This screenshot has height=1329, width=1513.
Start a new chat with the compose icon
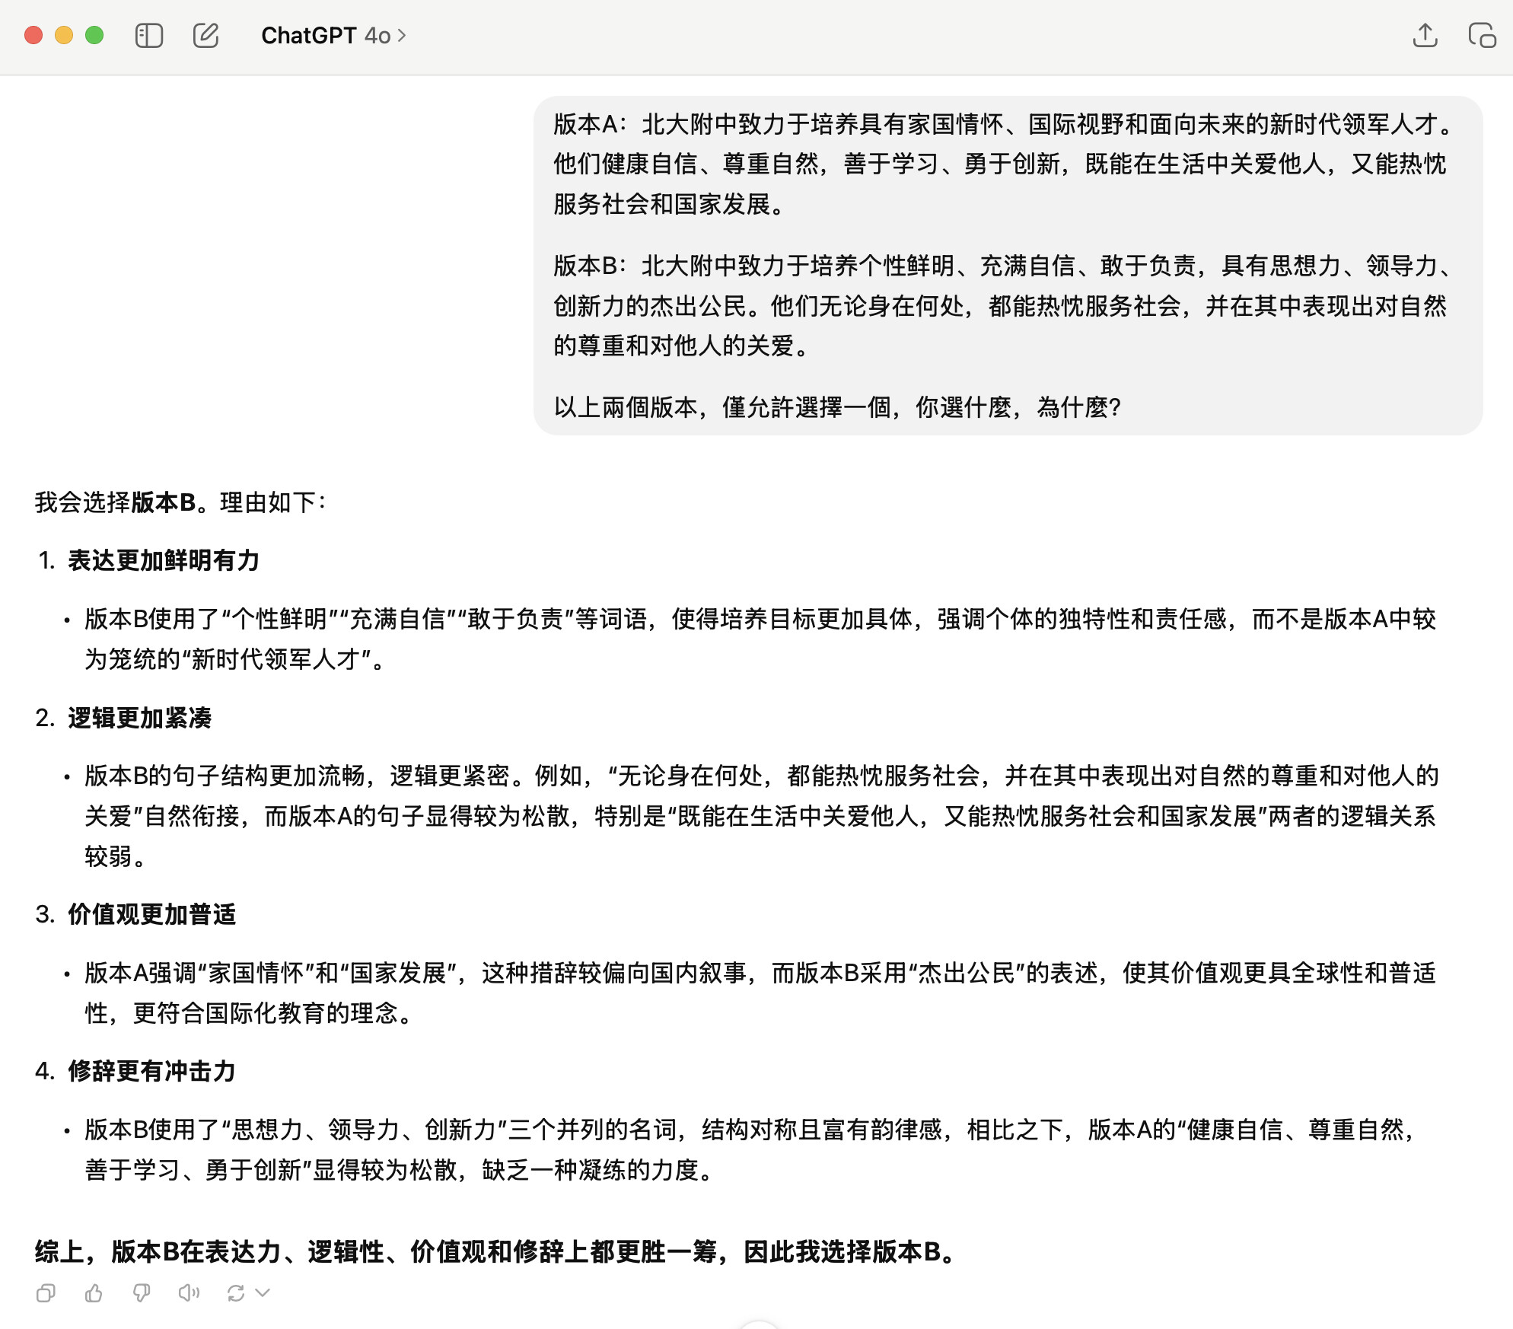tap(205, 35)
